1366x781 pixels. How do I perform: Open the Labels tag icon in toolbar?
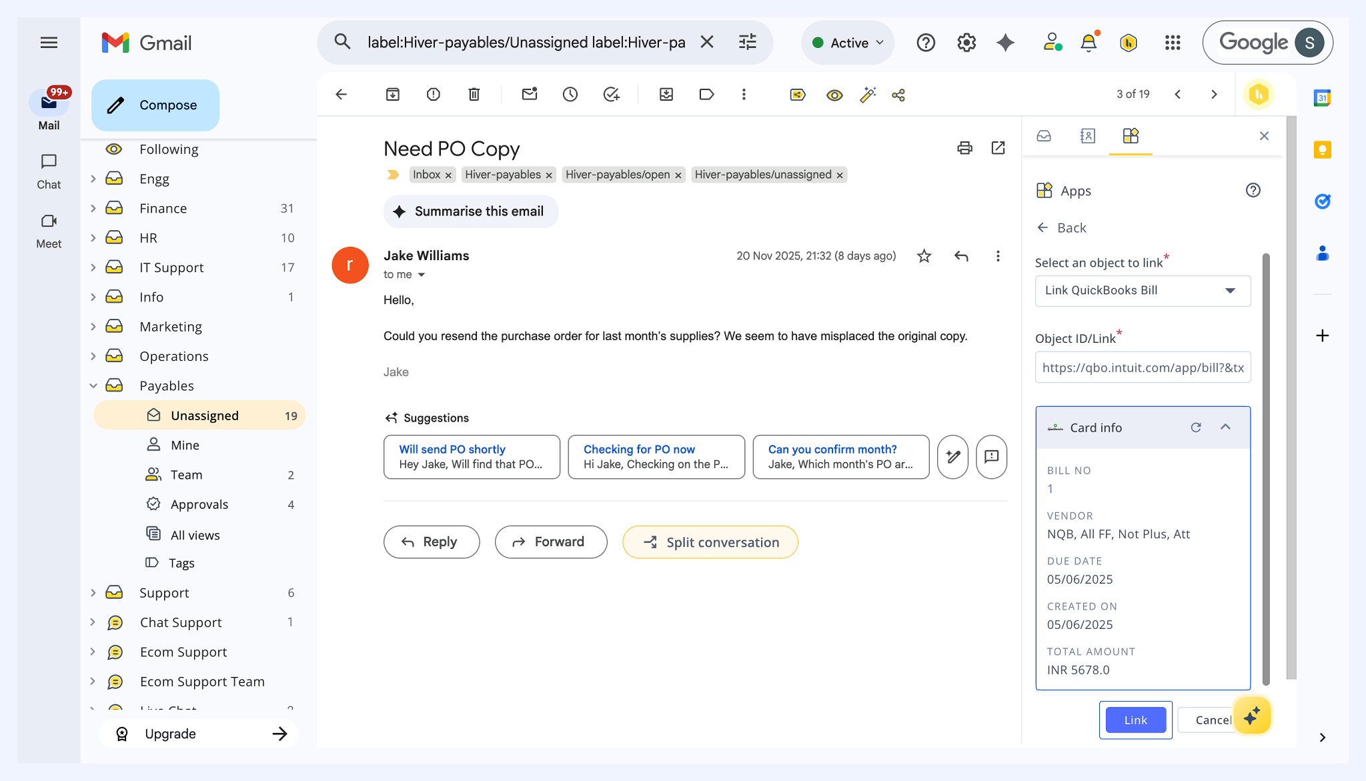(706, 95)
